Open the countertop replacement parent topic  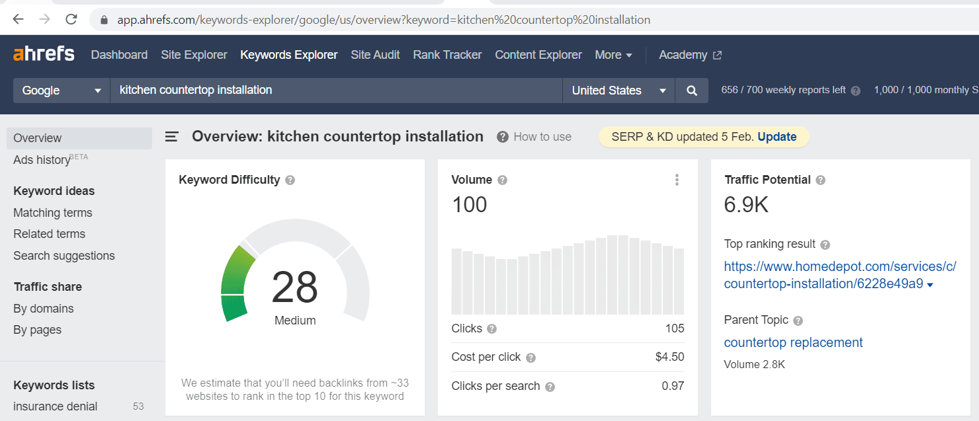click(793, 342)
